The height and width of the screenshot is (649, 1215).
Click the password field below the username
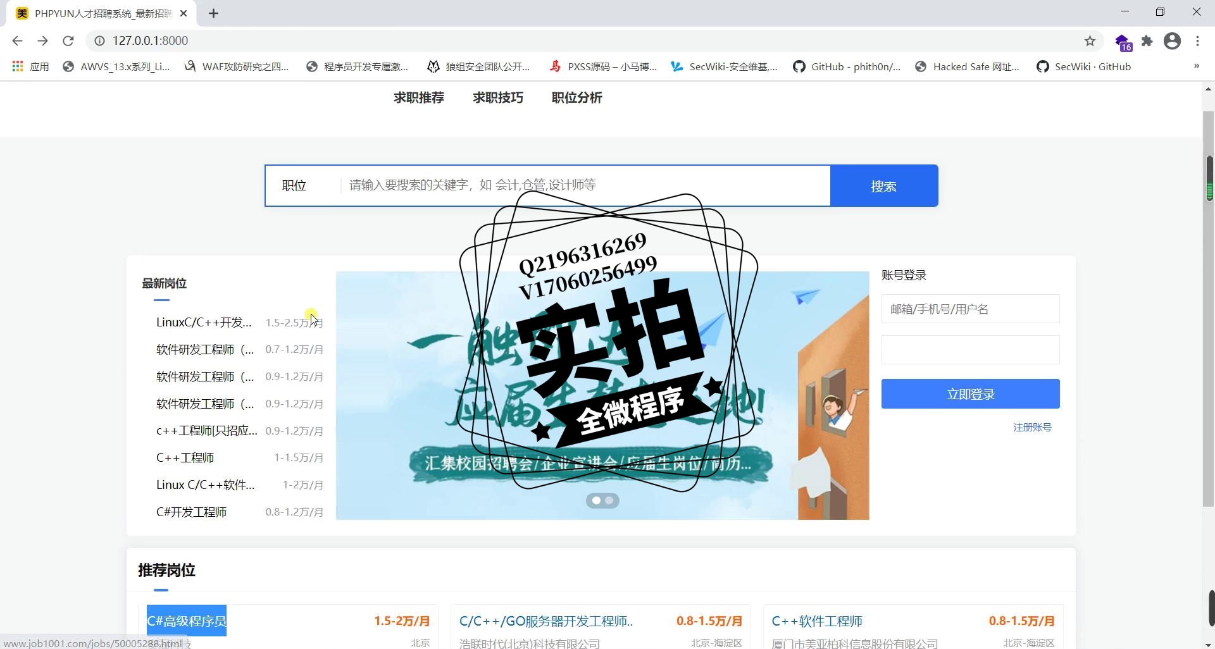971,350
